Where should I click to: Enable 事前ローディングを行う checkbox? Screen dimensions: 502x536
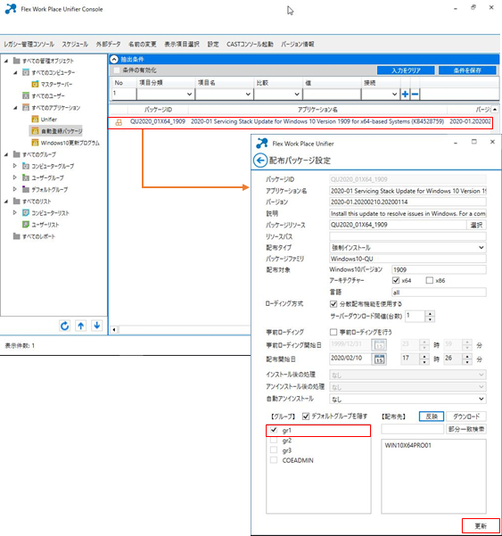click(333, 332)
